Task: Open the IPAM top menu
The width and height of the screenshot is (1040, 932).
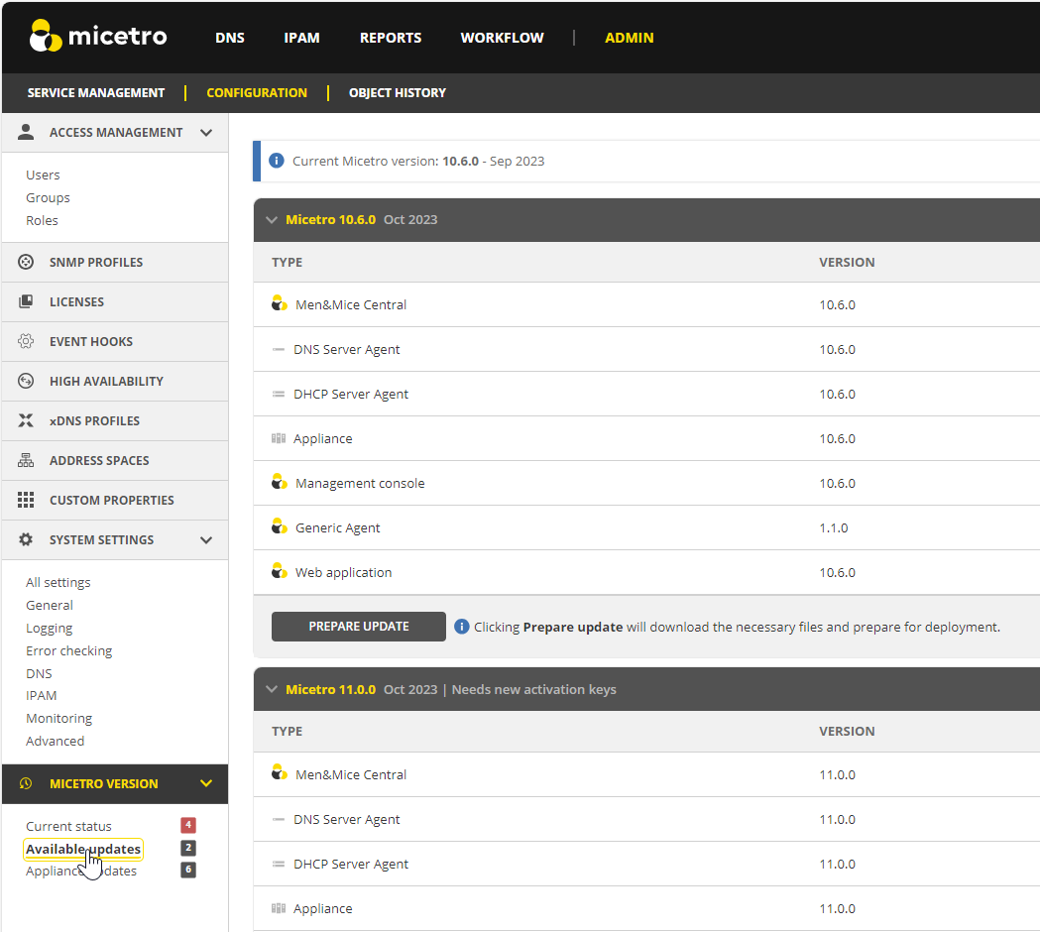Action: [x=301, y=38]
